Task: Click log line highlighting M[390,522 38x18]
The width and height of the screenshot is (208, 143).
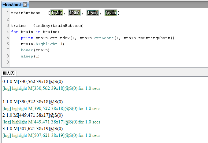Action: [51, 108]
